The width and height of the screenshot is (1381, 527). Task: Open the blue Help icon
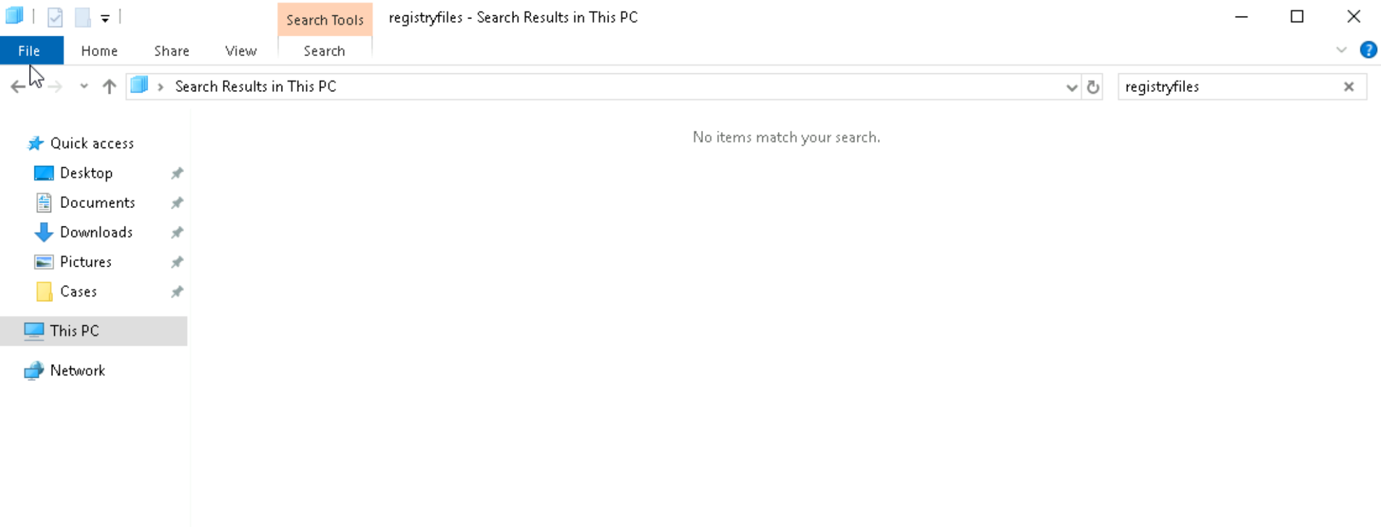pyautogui.click(x=1368, y=50)
